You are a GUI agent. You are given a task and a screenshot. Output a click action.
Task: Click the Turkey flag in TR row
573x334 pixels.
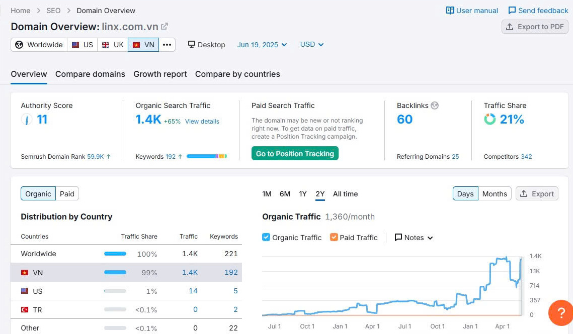tap(25, 309)
